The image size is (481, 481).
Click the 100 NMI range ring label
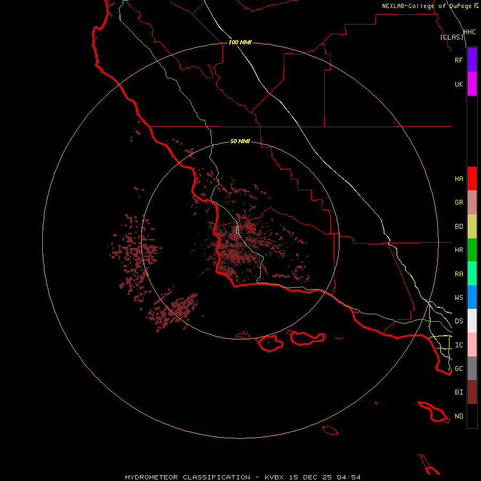pyautogui.click(x=240, y=42)
